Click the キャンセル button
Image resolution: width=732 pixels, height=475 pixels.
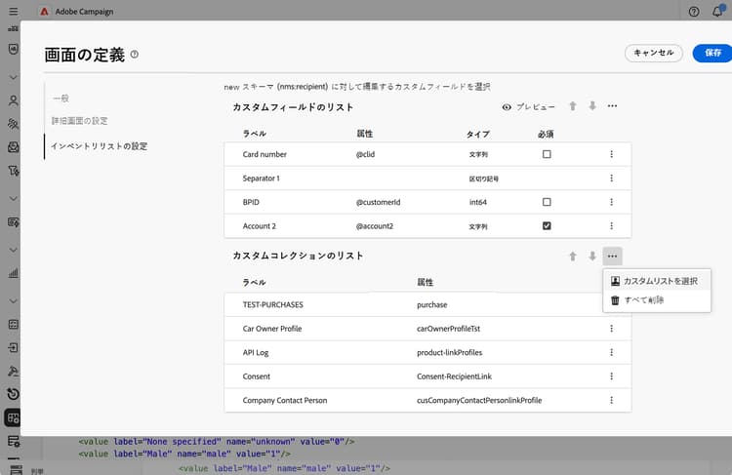(654, 53)
